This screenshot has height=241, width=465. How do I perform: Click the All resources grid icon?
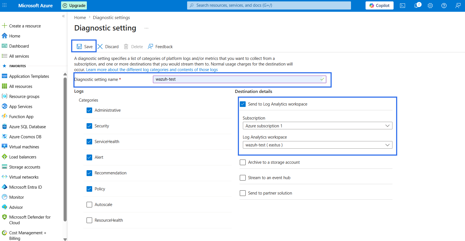4,86
